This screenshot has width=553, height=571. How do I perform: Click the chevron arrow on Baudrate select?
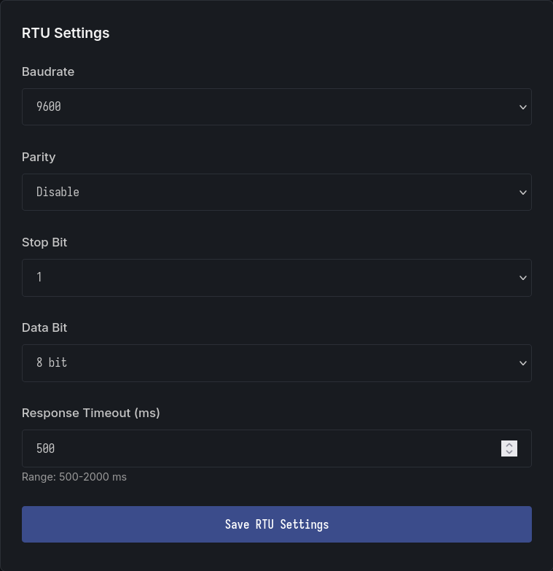coord(522,107)
